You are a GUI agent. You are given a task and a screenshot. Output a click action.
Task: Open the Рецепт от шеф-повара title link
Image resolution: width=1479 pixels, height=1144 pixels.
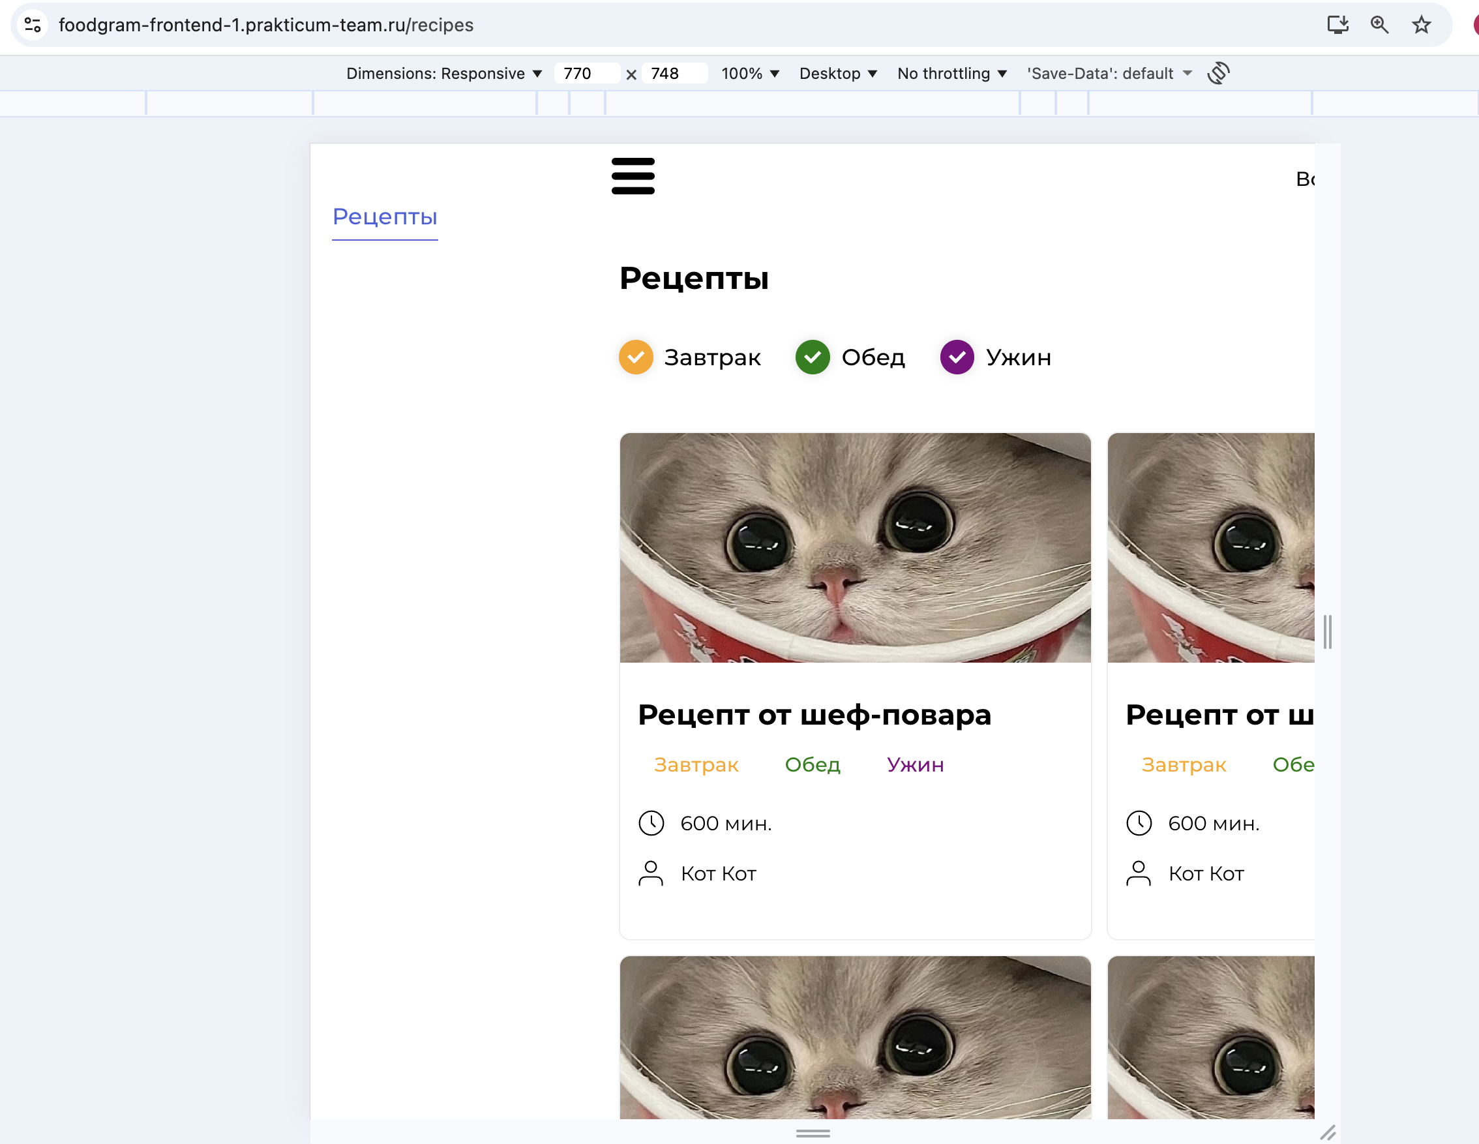pos(814,715)
